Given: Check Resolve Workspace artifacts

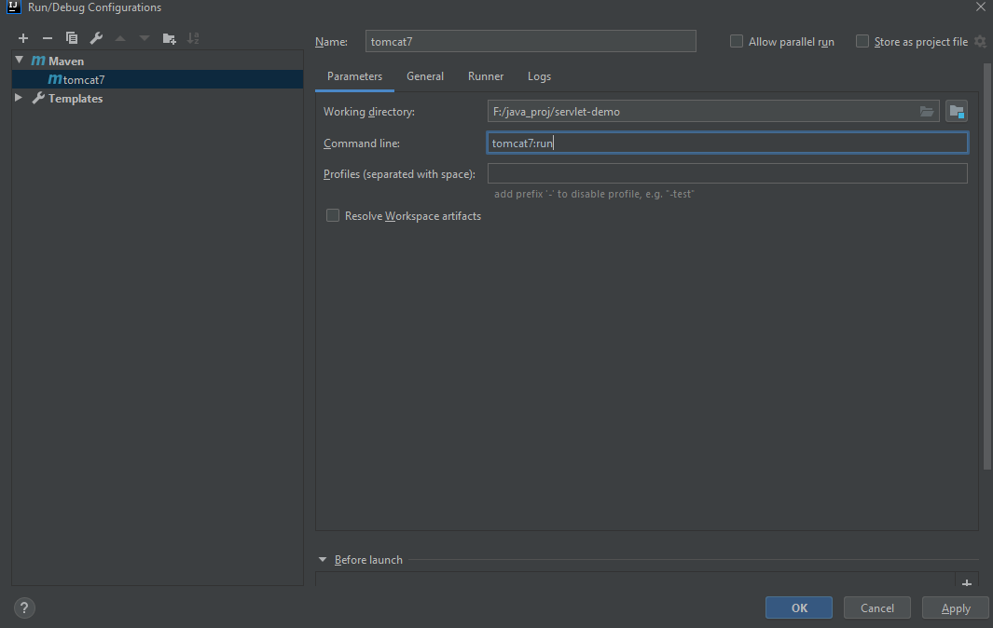Looking at the screenshot, I should 333,216.
